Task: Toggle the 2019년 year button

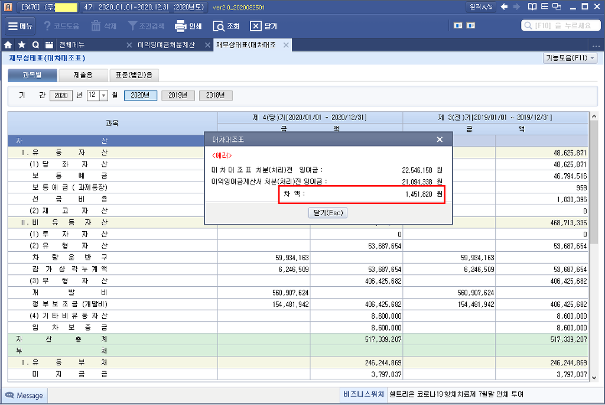Action: pyautogui.click(x=178, y=95)
